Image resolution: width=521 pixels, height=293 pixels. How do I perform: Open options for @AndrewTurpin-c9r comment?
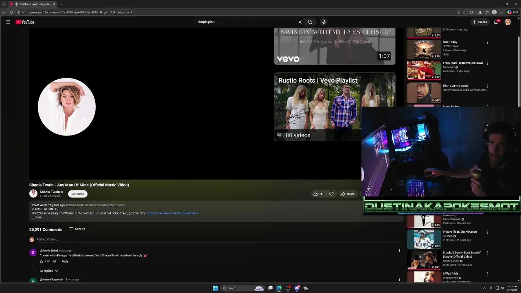click(399, 280)
